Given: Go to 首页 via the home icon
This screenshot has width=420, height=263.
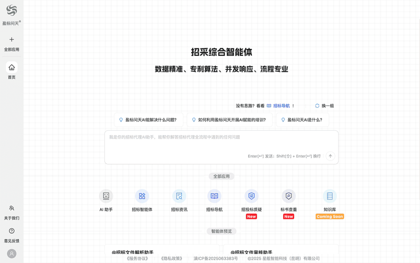Looking at the screenshot, I should tap(11, 68).
